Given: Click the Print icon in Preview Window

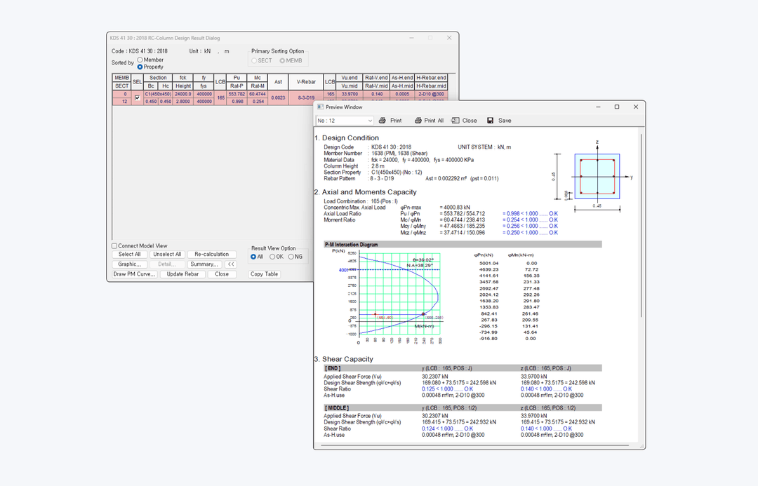Looking at the screenshot, I should [x=382, y=121].
